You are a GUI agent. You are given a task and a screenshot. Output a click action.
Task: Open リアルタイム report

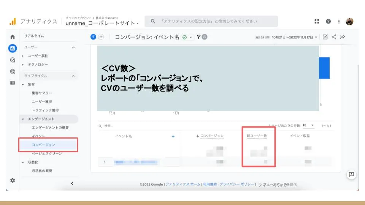coord(34,36)
